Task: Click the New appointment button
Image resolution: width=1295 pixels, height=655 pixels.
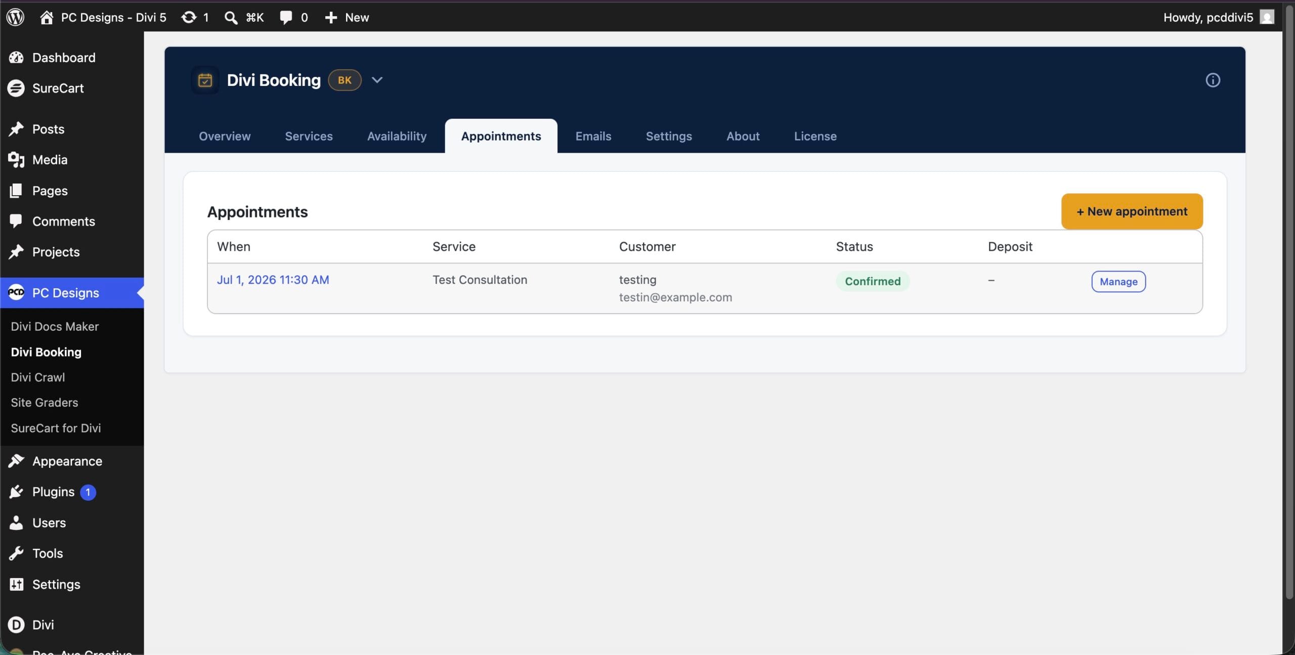Action: click(x=1132, y=211)
